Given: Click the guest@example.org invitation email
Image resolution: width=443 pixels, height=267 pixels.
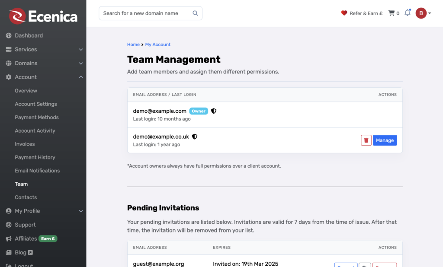Looking at the screenshot, I should [158, 264].
